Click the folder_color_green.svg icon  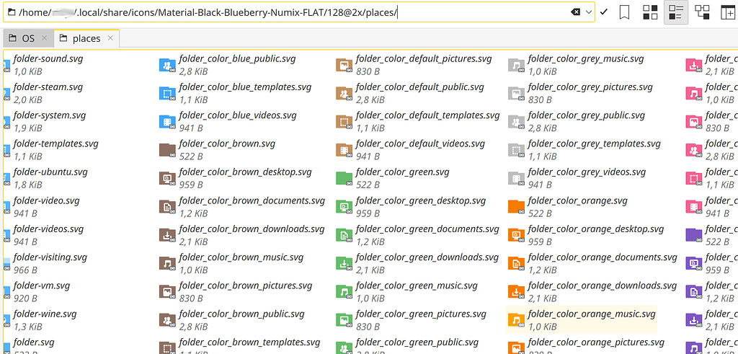click(x=344, y=178)
